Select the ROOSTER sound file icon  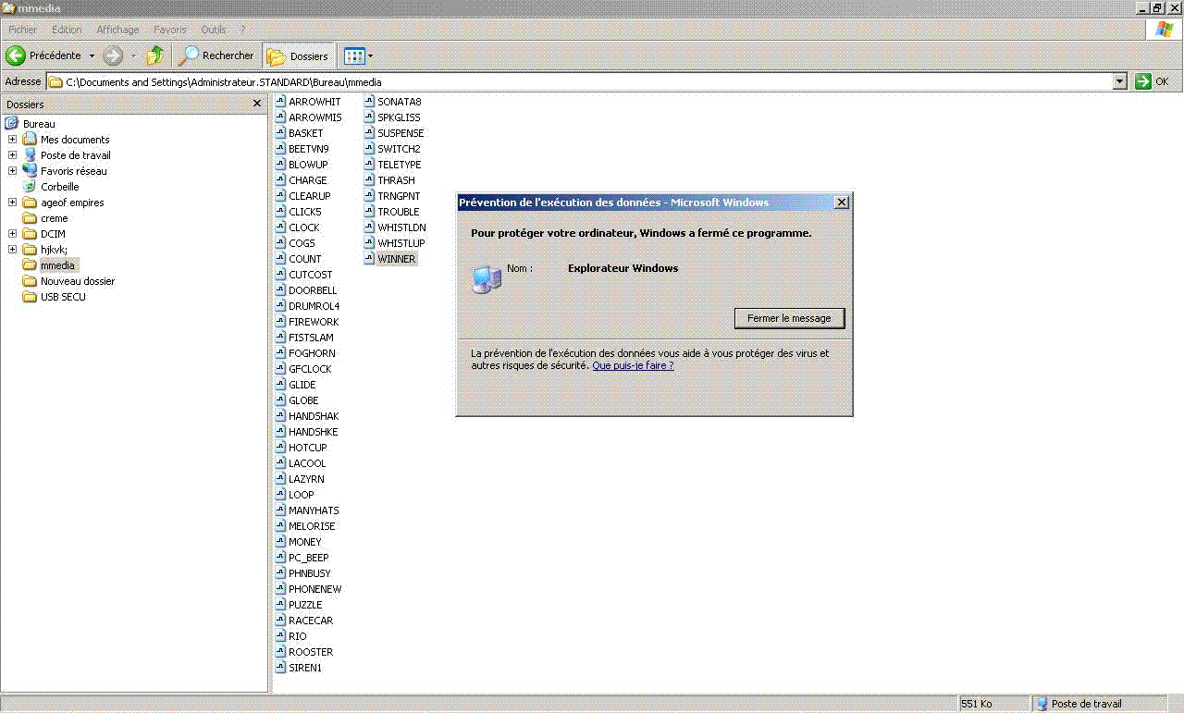281,652
